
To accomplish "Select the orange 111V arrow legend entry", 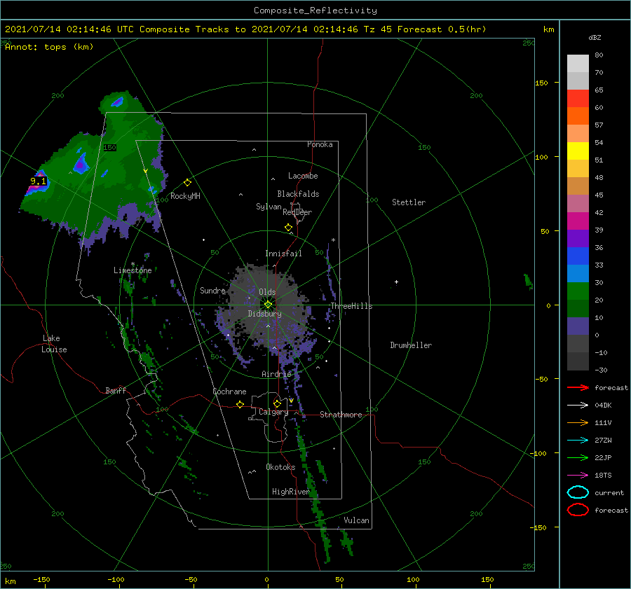I will [x=578, y=422].
